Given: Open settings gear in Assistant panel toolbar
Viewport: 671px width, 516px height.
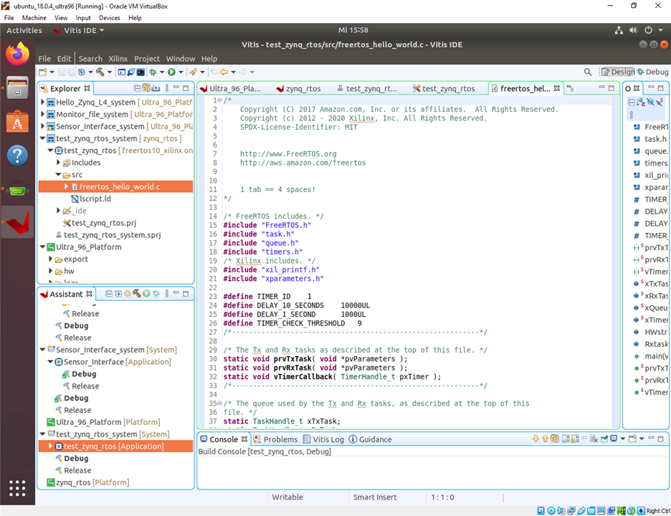Looking at the screenshot, I should 127,294.
